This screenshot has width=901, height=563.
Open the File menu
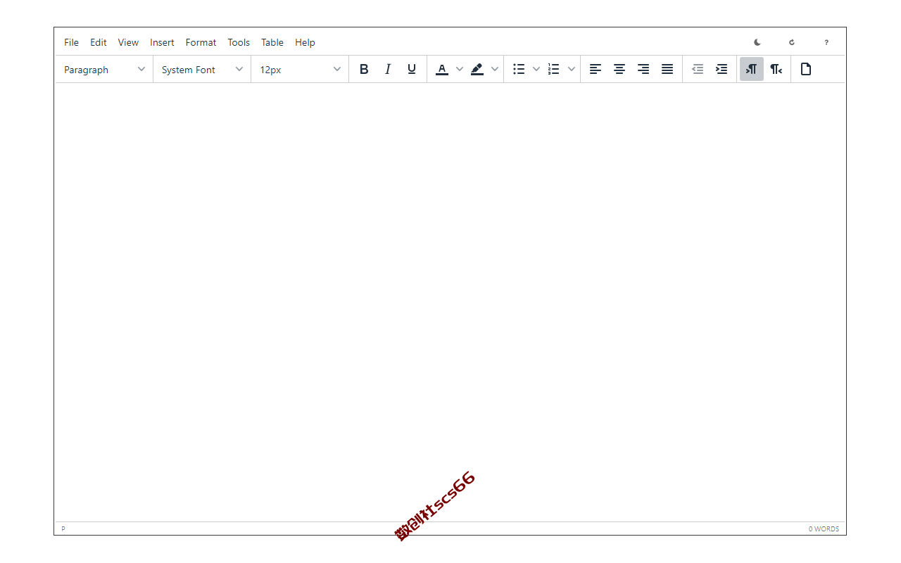[71, 42]
